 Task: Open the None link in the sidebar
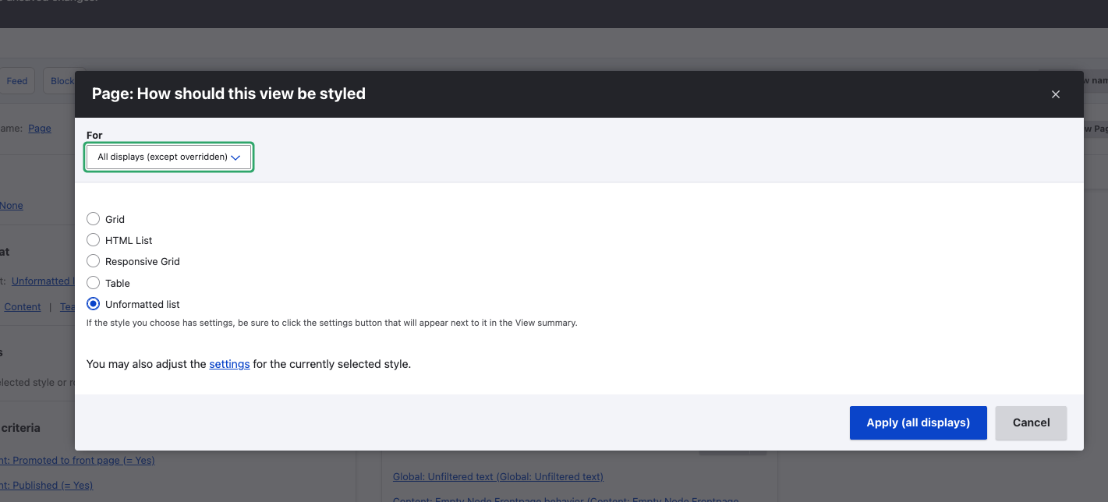pos(12,206)
